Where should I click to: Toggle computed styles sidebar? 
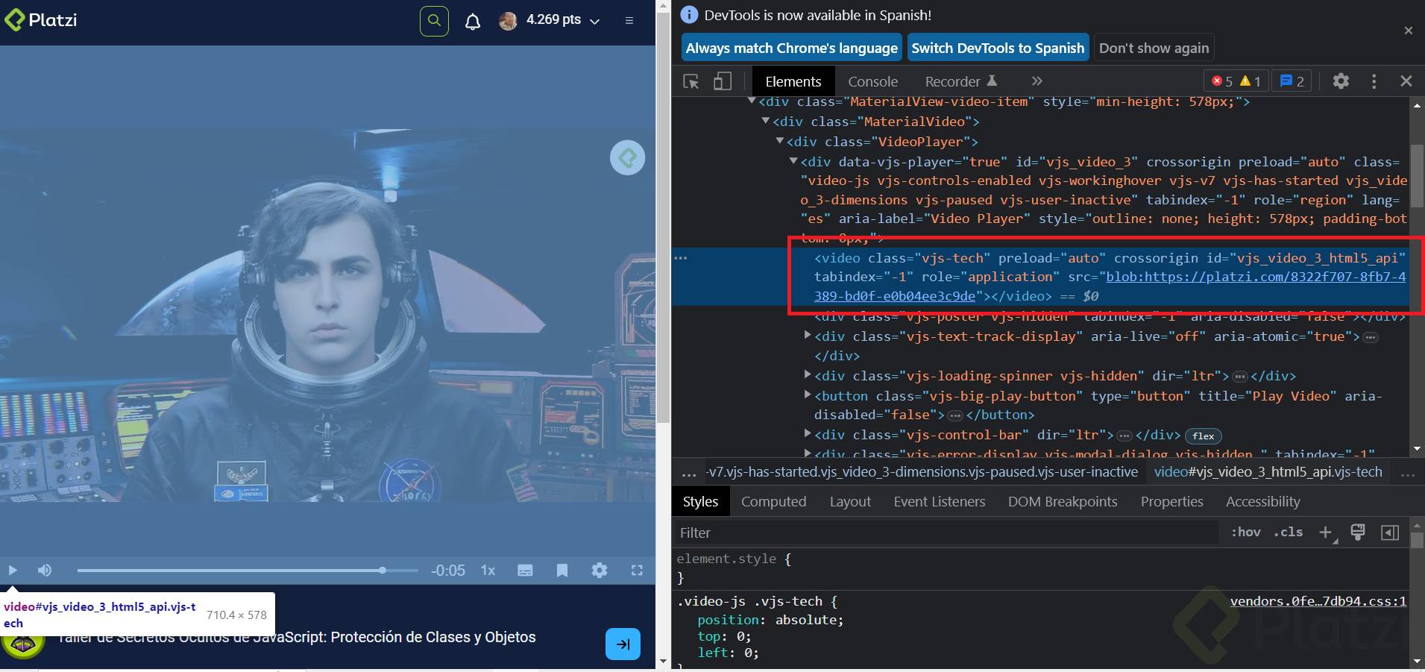tap(1390, 533)
